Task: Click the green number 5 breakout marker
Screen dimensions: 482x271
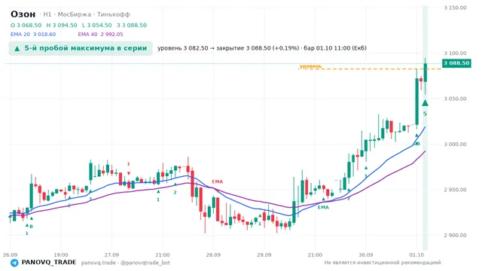Action: [x=425, y=114]
